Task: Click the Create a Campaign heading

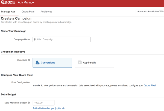Action: click(x=16, y=19)
